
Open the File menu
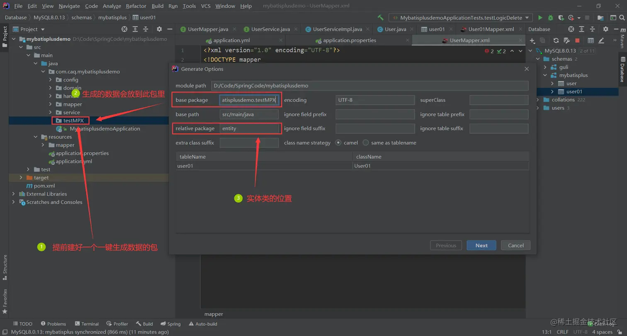pyautogui.click(x=18, y=6)
